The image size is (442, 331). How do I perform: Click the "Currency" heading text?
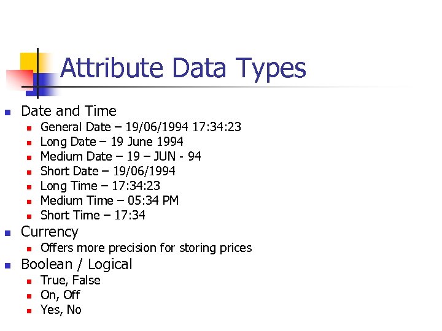click(x=50, y=232)
